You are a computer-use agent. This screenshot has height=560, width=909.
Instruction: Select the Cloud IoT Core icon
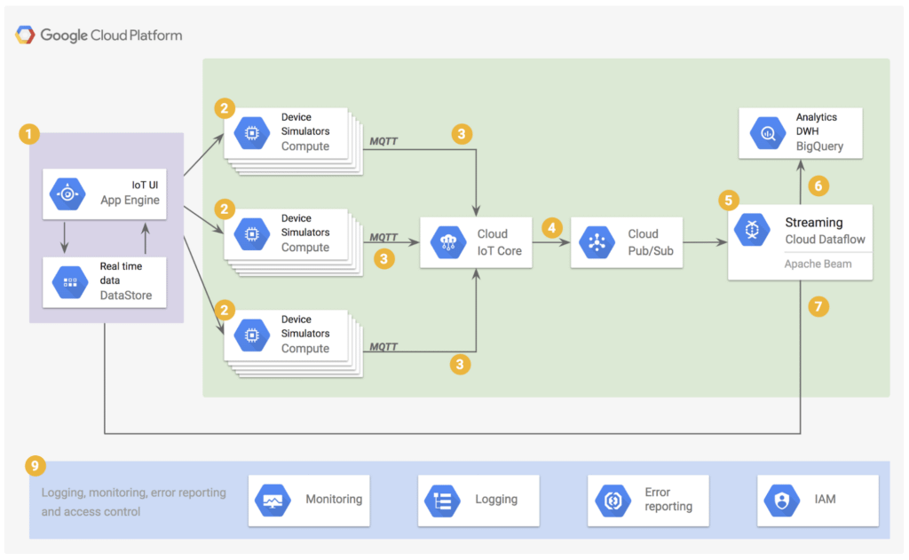pos(448,242)
